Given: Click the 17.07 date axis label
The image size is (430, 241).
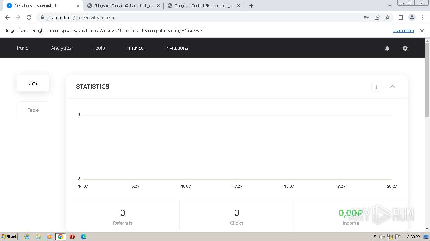Looking at the screenshot, I should pos(238,186).
